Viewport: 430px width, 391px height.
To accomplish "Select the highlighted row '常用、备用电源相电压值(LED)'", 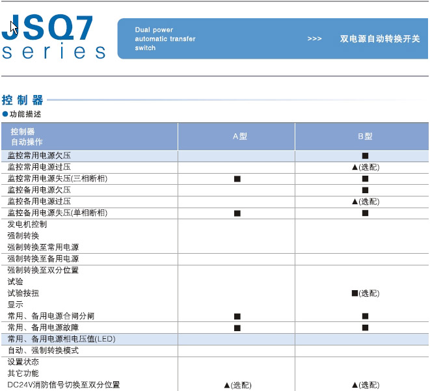I will (215, 339).
